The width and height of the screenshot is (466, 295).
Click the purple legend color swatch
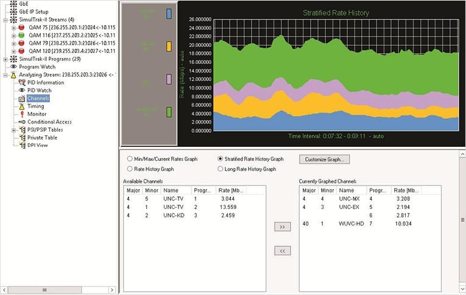(169, 79)
